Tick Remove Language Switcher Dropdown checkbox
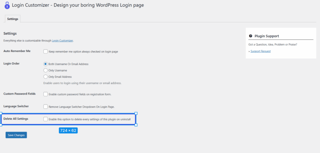Viewport: 320px width, 153px height. [46, 106]
